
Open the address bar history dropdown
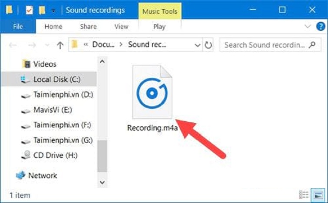coord(198,45)
